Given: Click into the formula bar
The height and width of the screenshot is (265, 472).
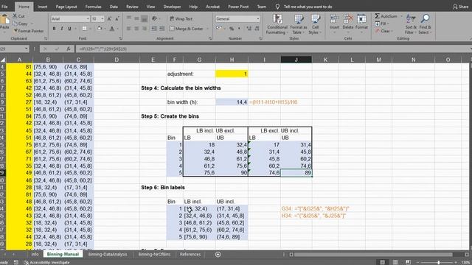Looking at the screenshot, I should coord(272,49).
